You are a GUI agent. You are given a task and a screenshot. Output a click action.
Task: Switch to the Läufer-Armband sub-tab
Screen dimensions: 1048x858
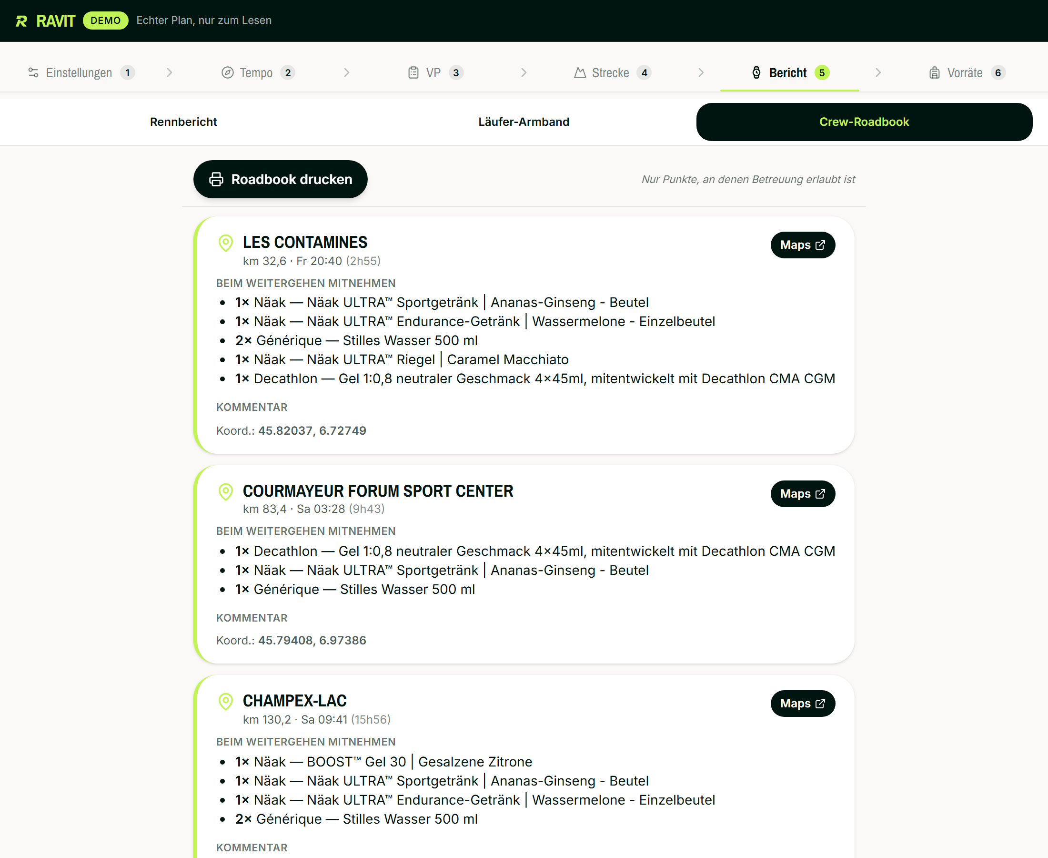coord(524,122)
